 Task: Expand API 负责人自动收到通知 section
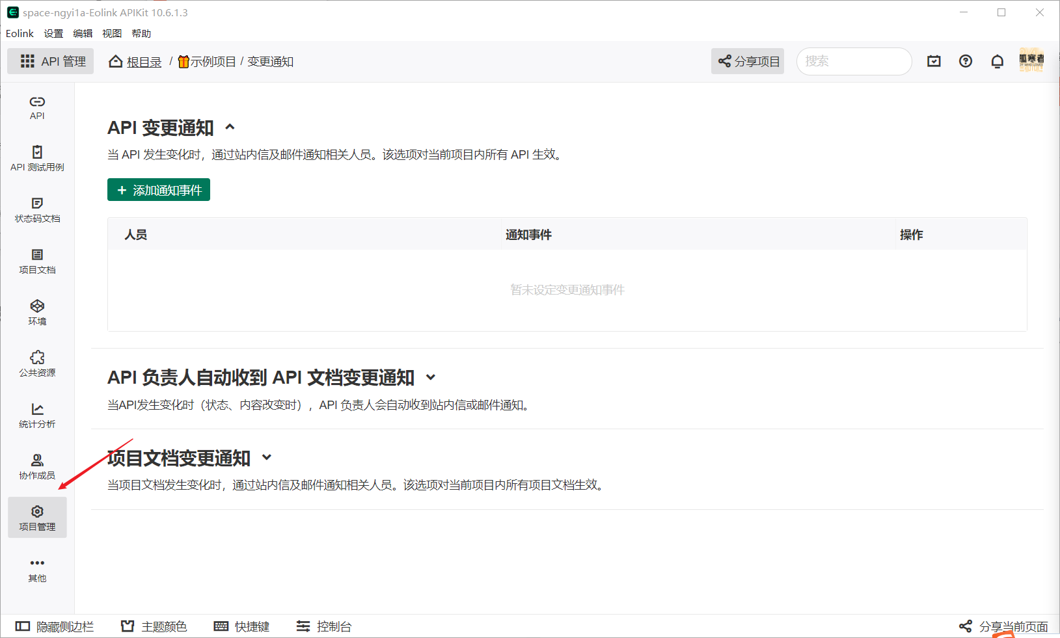(430, 377)
